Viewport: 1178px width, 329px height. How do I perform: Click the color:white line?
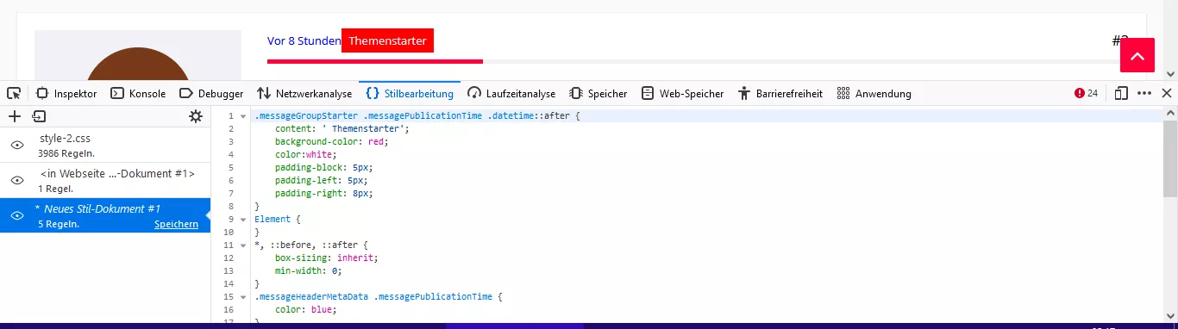coord(305,154)
